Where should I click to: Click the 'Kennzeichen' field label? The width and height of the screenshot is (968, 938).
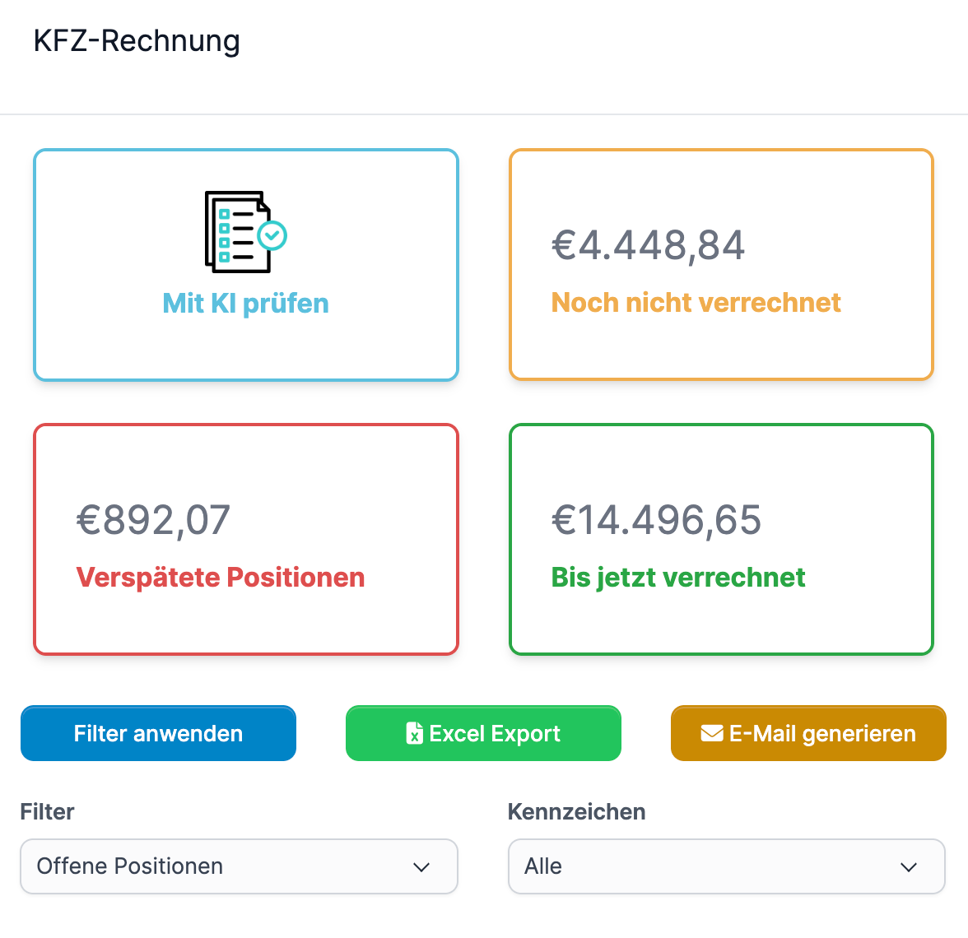(x=576, y=812)
